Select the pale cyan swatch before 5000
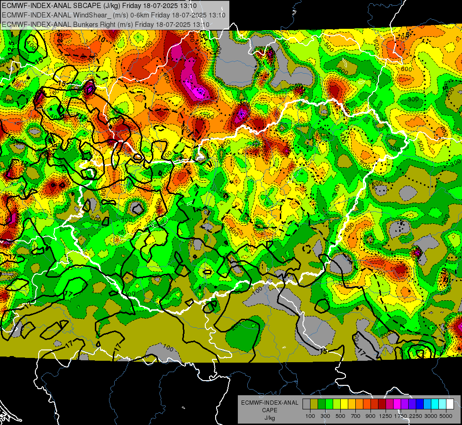Viewport: 462px width, 425px height. [x=443, y=404]
